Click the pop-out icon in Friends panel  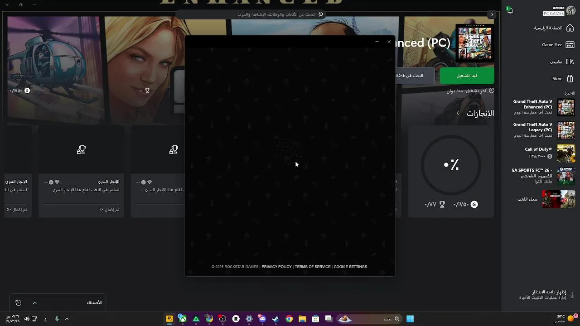[18, 303]
